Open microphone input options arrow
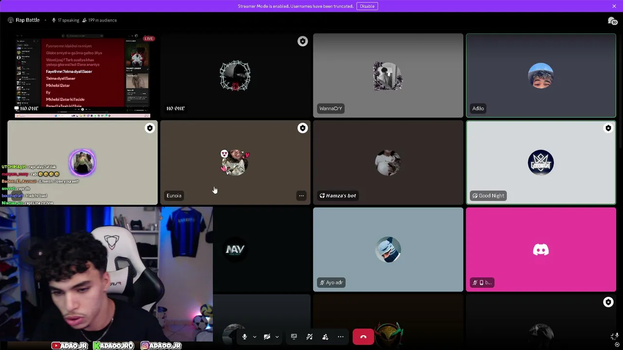623x350 pixels. [254, 337]
